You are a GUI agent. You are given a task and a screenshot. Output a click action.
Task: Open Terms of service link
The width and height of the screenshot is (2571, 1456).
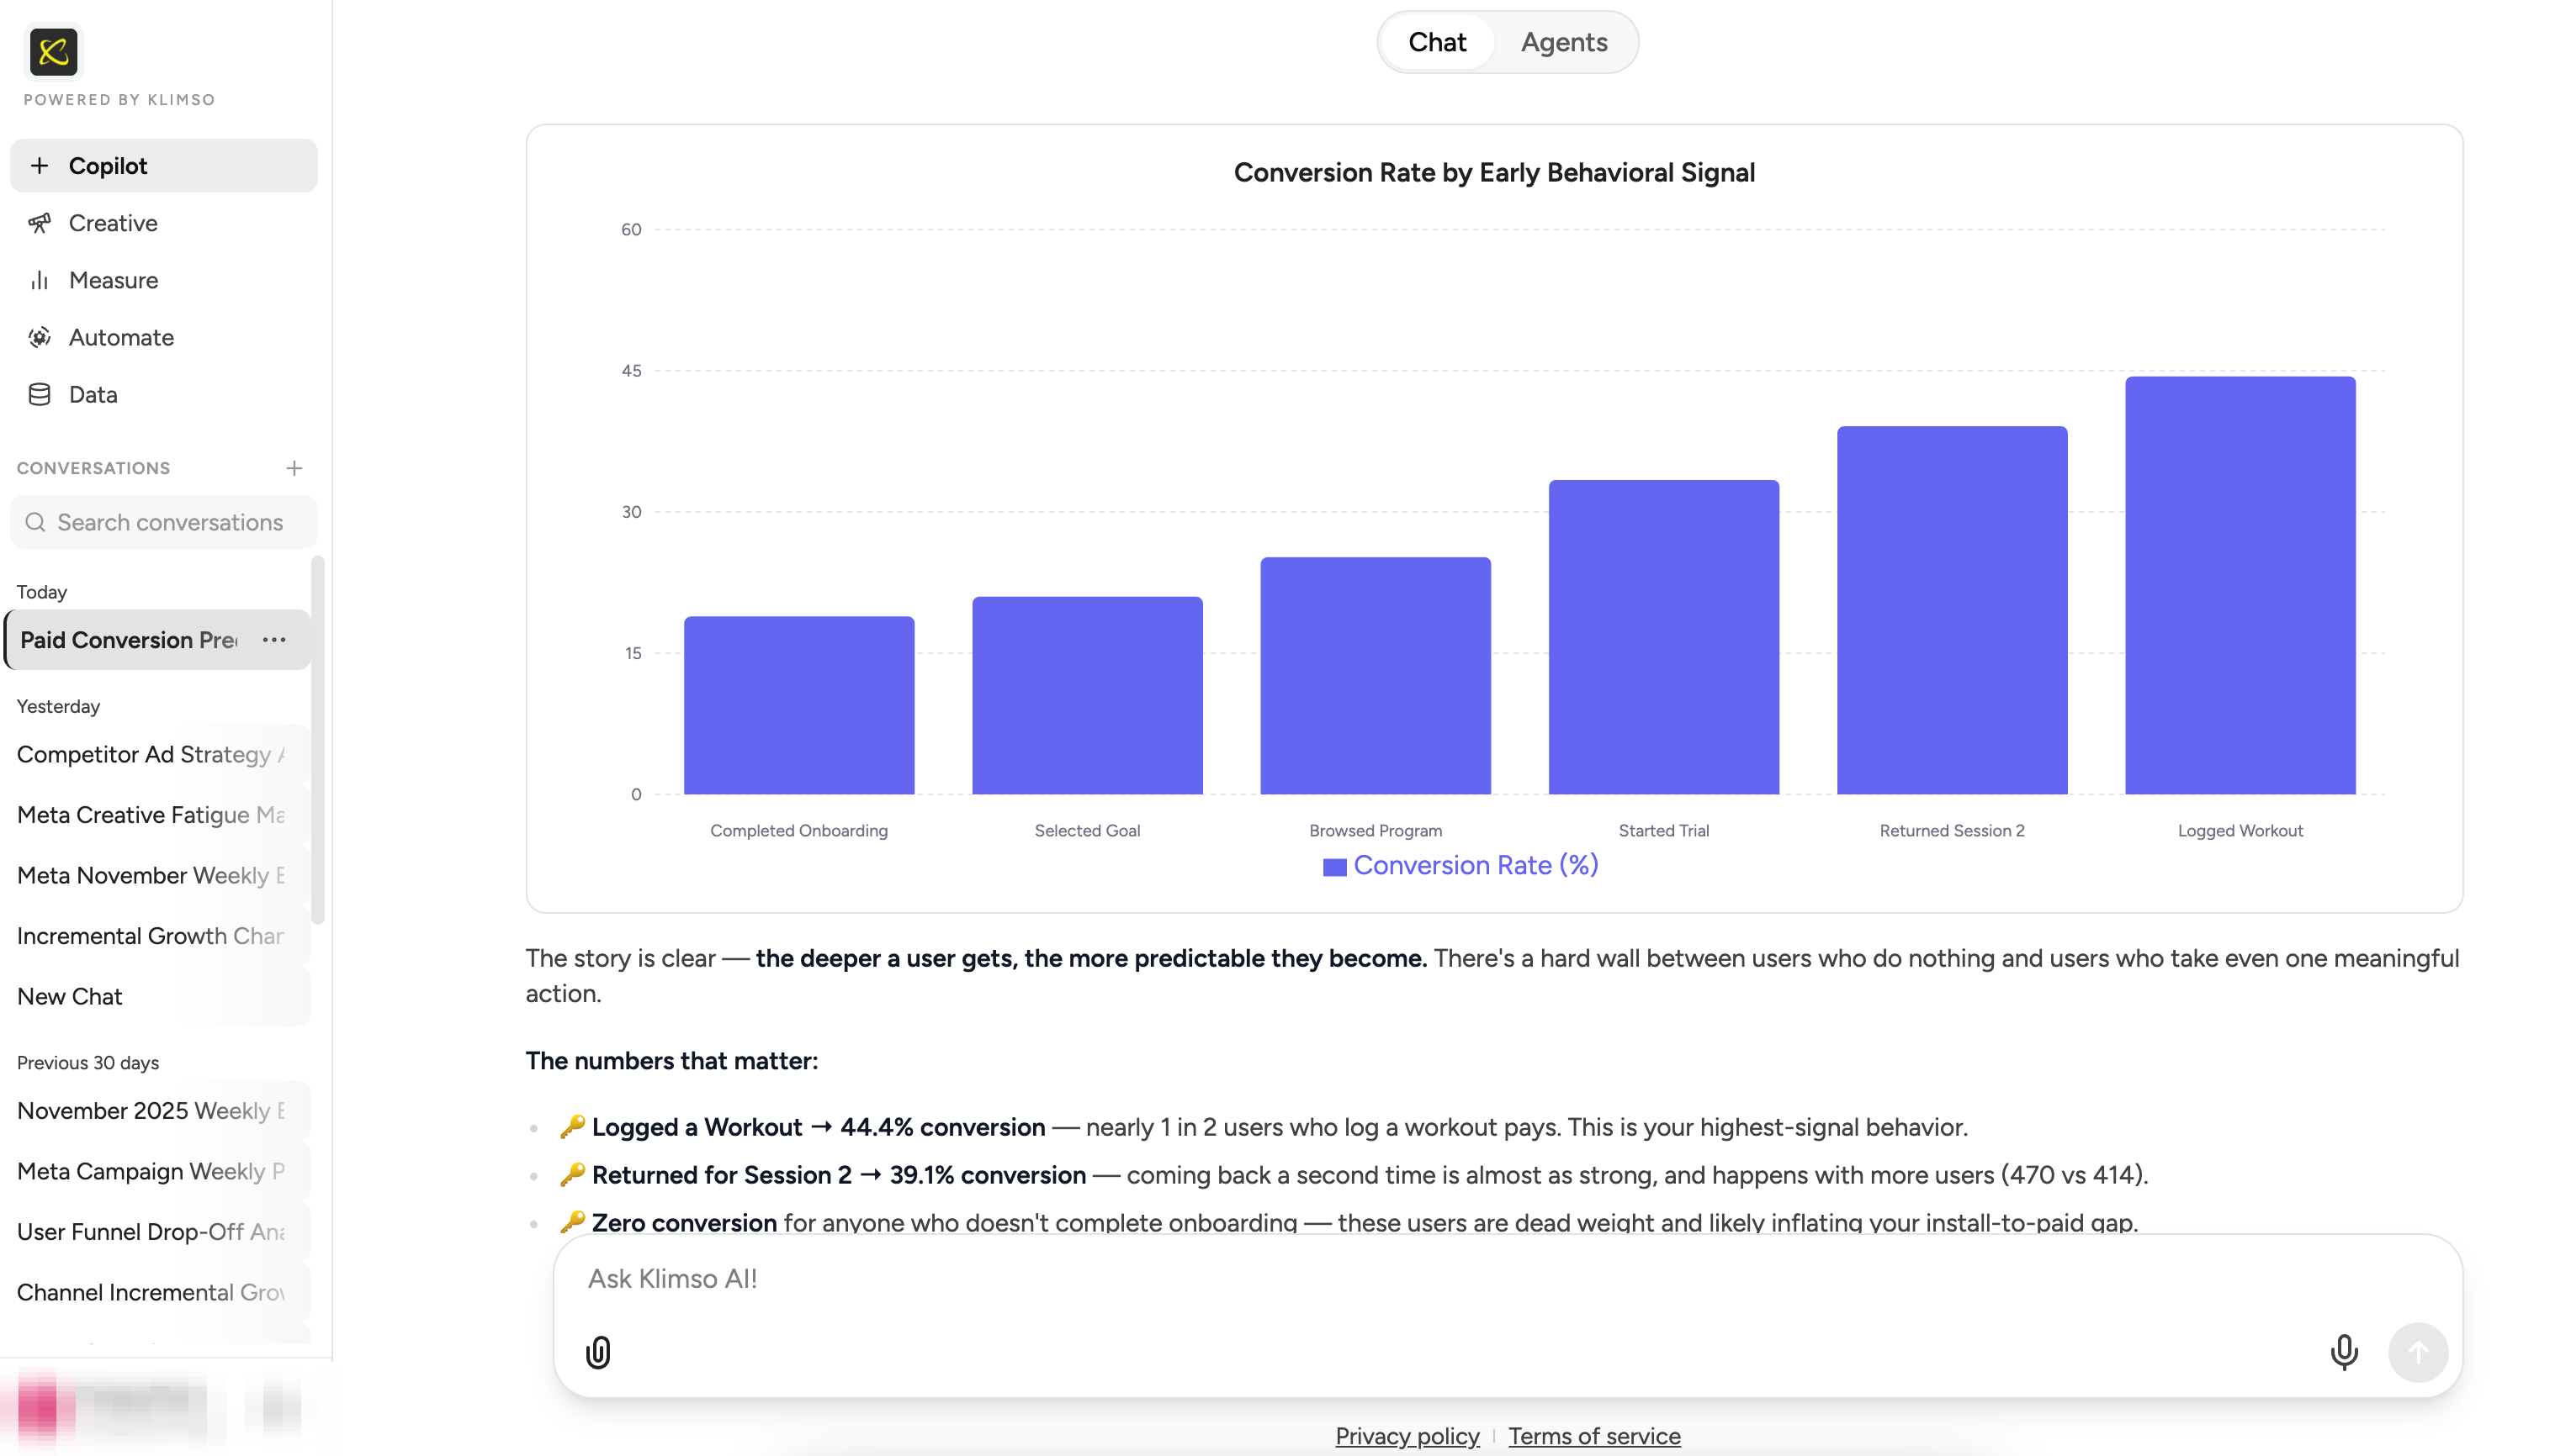(x=1593, y=1436)
